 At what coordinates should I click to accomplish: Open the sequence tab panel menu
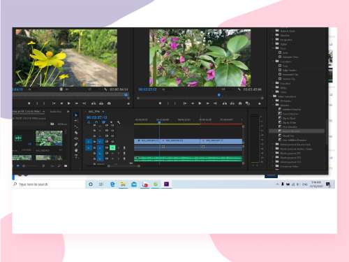103,112
